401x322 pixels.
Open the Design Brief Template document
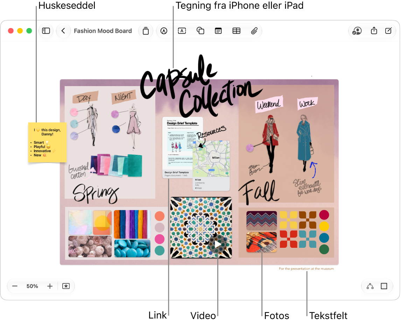click(x=178, y=147)
